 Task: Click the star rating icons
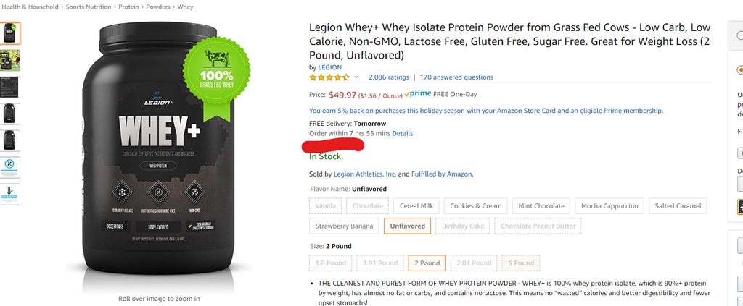point(330,77)
